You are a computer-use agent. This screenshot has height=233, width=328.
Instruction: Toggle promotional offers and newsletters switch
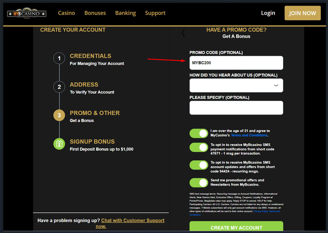pos(199,183)
